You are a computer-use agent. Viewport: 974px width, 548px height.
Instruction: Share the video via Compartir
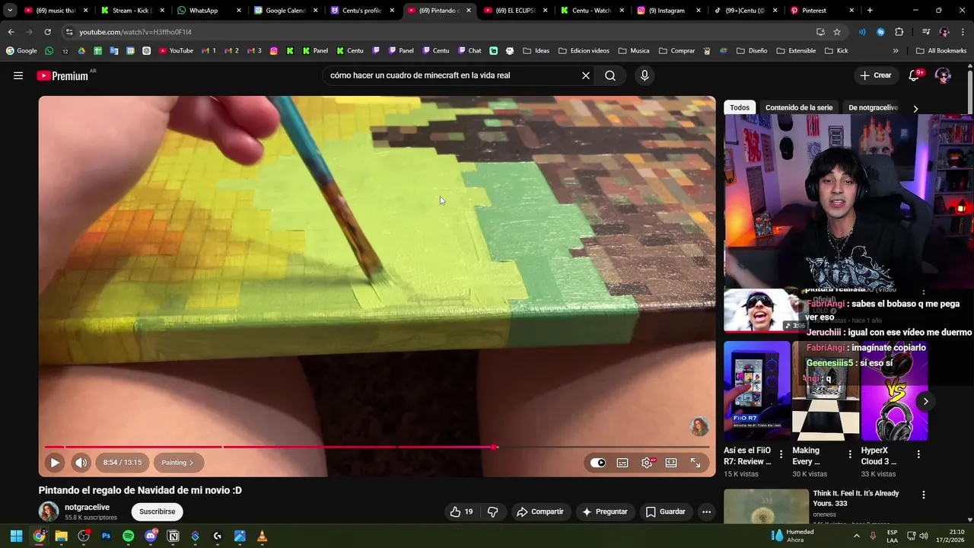540,511
